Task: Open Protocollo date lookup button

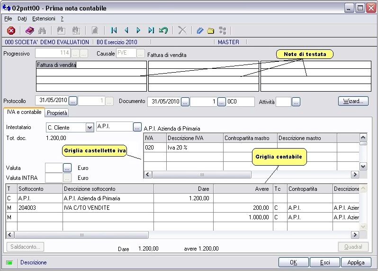Action: click(73, 101)
